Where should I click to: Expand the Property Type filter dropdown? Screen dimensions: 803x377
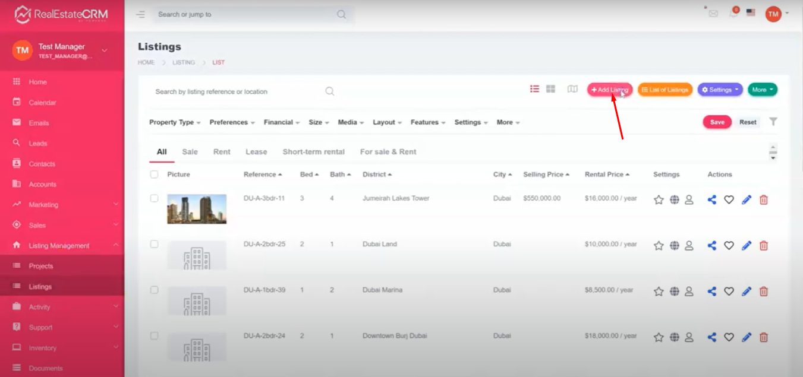(x=174, y=122)
